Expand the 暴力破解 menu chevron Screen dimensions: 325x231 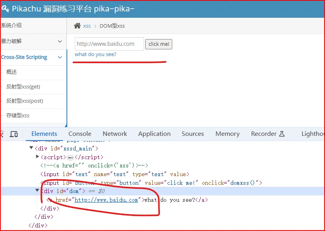pos(60,41)
